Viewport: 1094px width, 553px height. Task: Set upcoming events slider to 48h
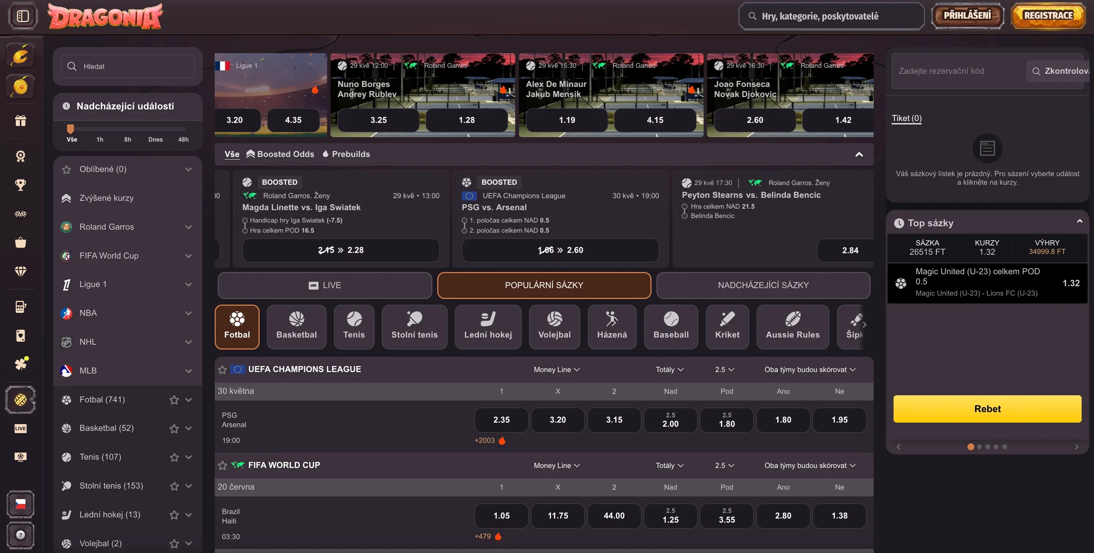(x=184, y=139)
